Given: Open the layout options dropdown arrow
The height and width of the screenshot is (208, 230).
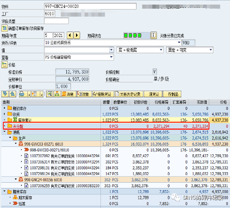Looking at the screenshot, I should point(42,94).
